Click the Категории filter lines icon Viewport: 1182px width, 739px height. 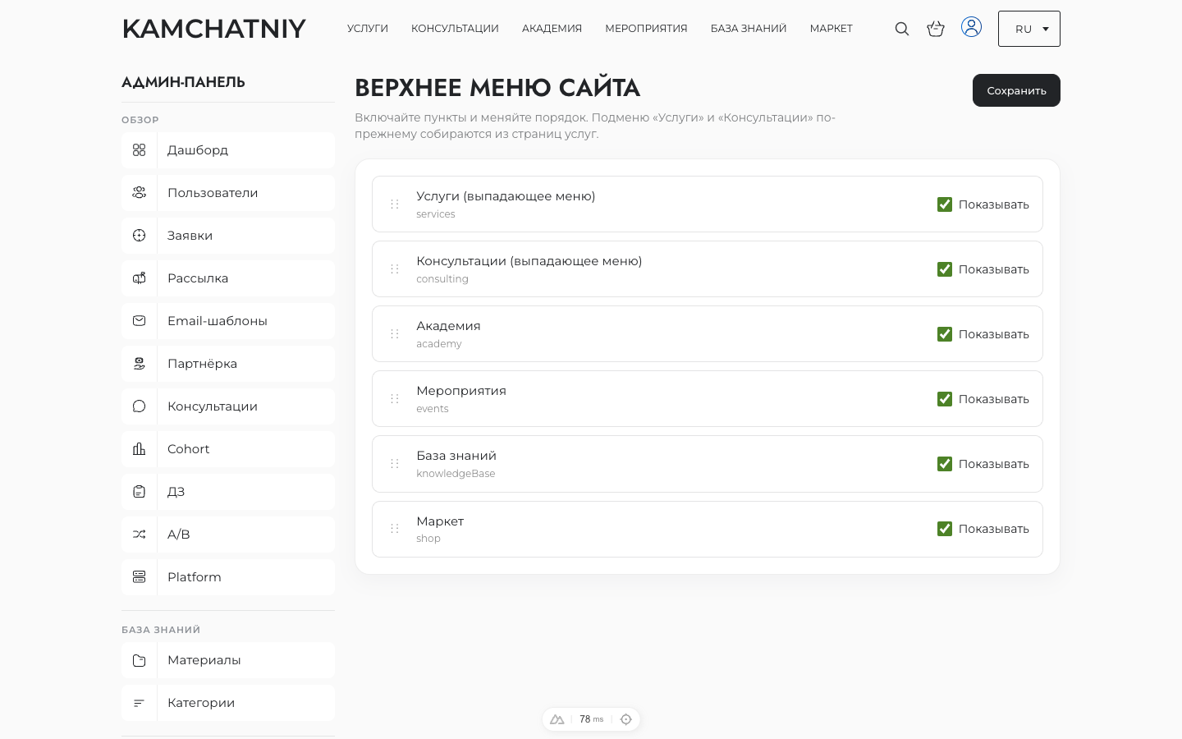pos(140,703)
